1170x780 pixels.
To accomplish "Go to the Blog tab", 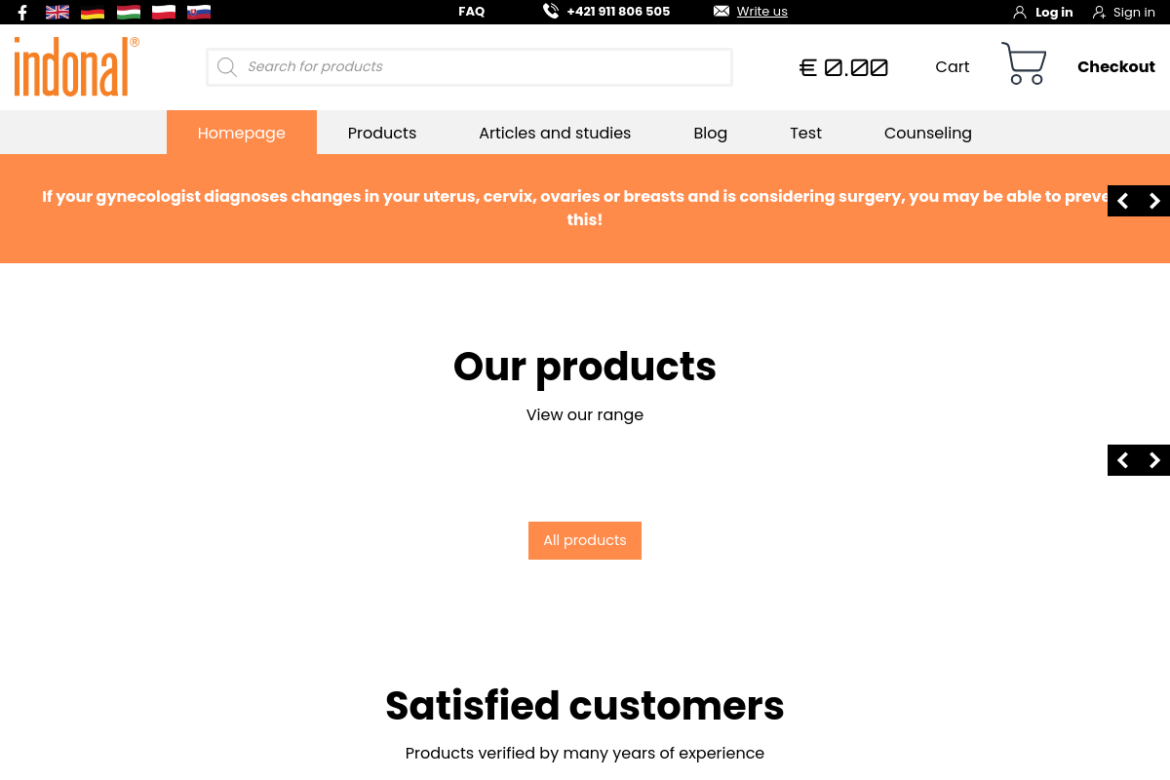I will tap(710, 133).
